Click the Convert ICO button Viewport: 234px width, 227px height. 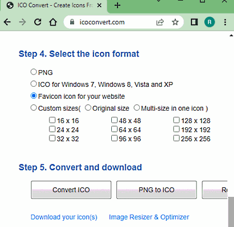71,190
